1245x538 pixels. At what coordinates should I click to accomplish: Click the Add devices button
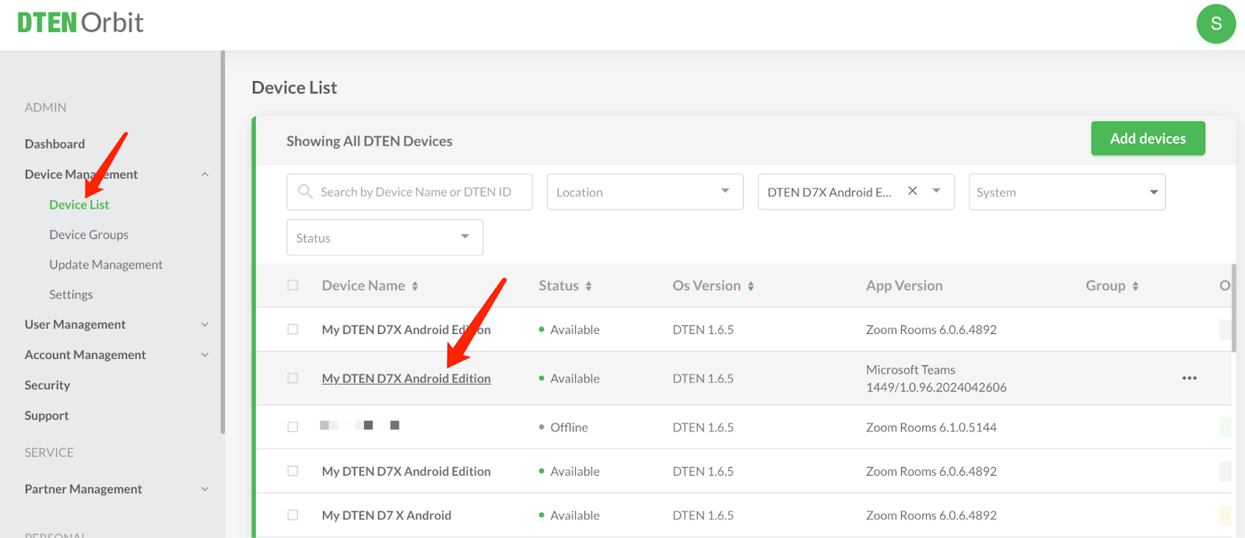[1148, 139]
